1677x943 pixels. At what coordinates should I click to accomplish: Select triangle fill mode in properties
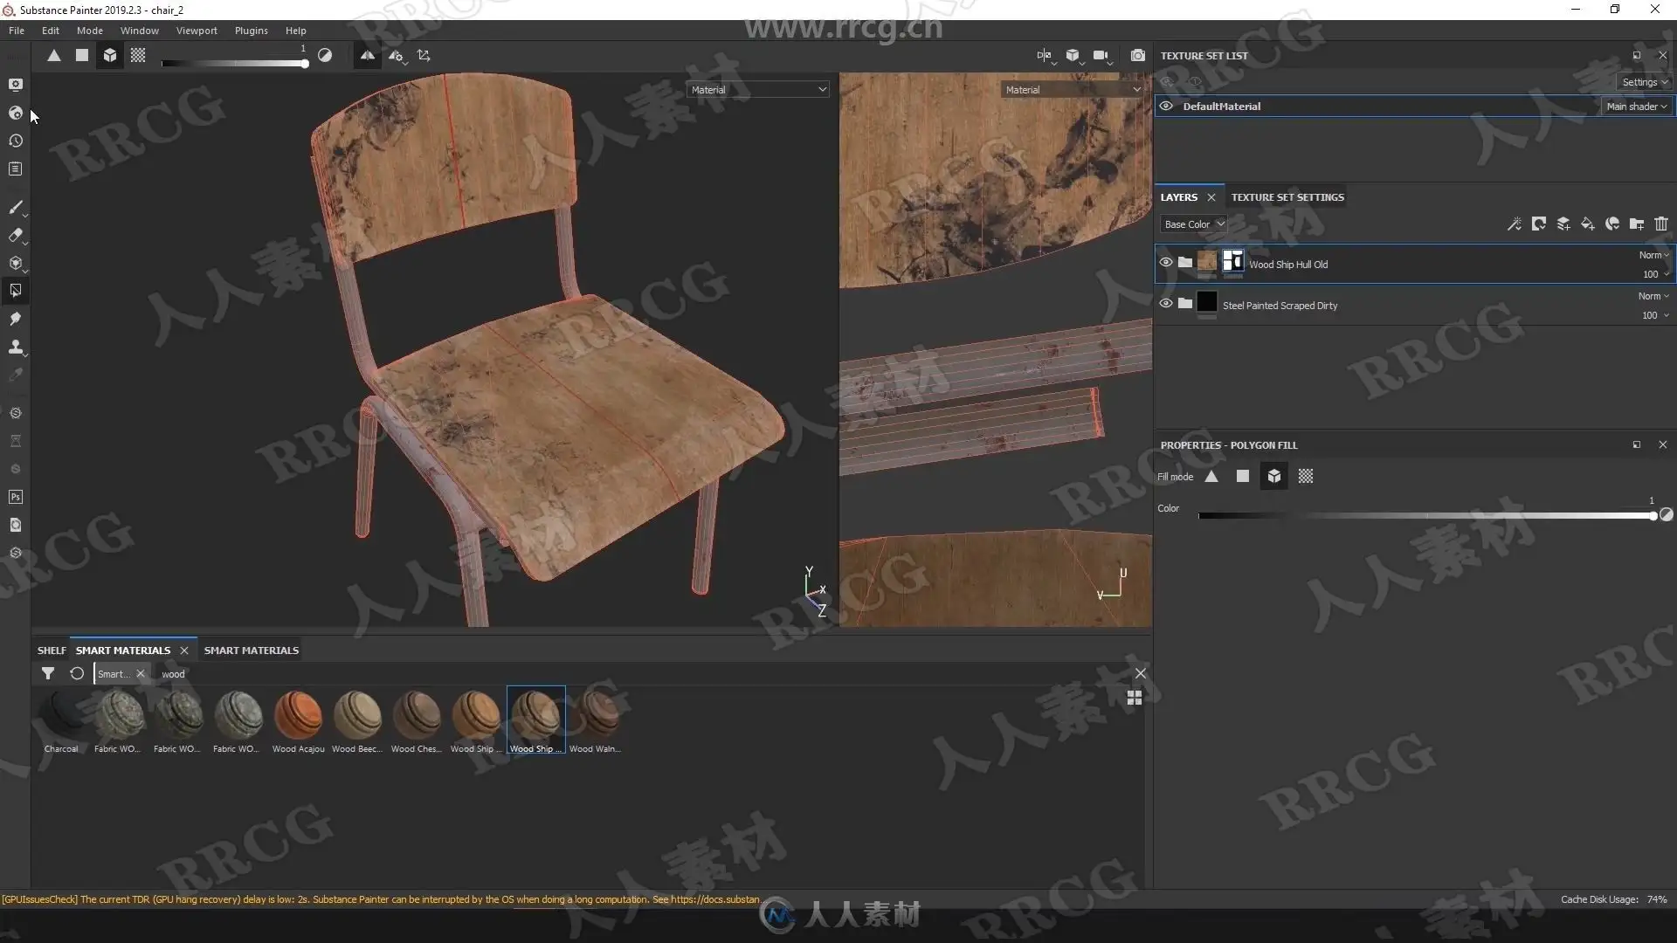(x=1211, y=477)
